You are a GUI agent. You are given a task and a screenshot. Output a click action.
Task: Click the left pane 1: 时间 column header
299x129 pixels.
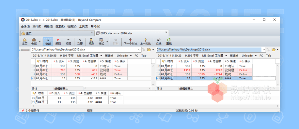44,61
